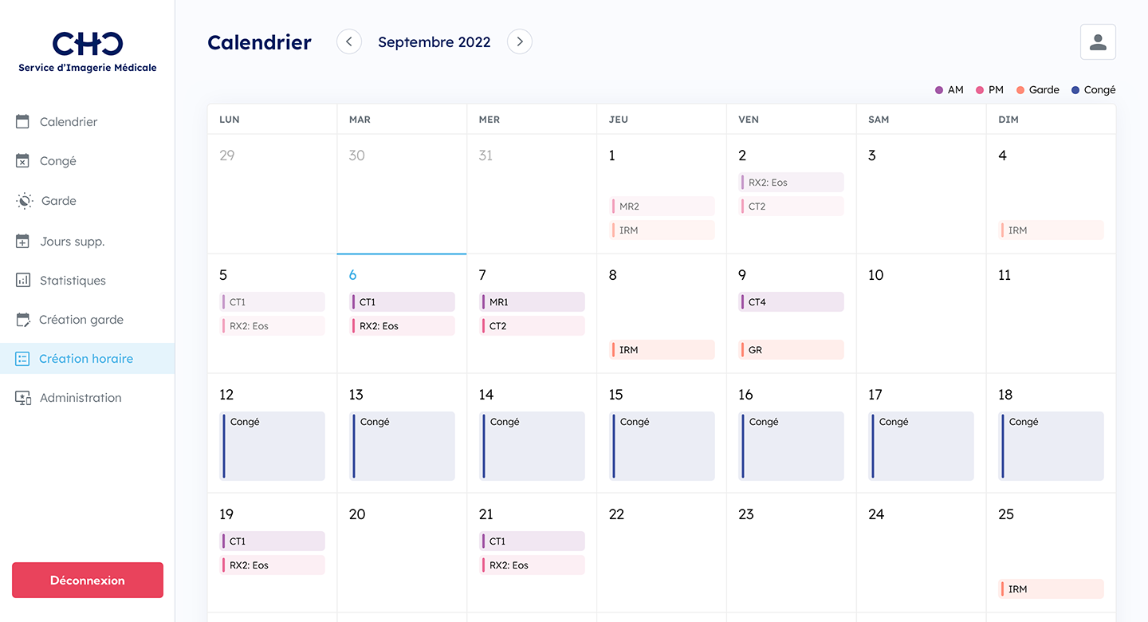Open the user profile icon button
Viewport: 1148px width, 622px height.
1098,42
